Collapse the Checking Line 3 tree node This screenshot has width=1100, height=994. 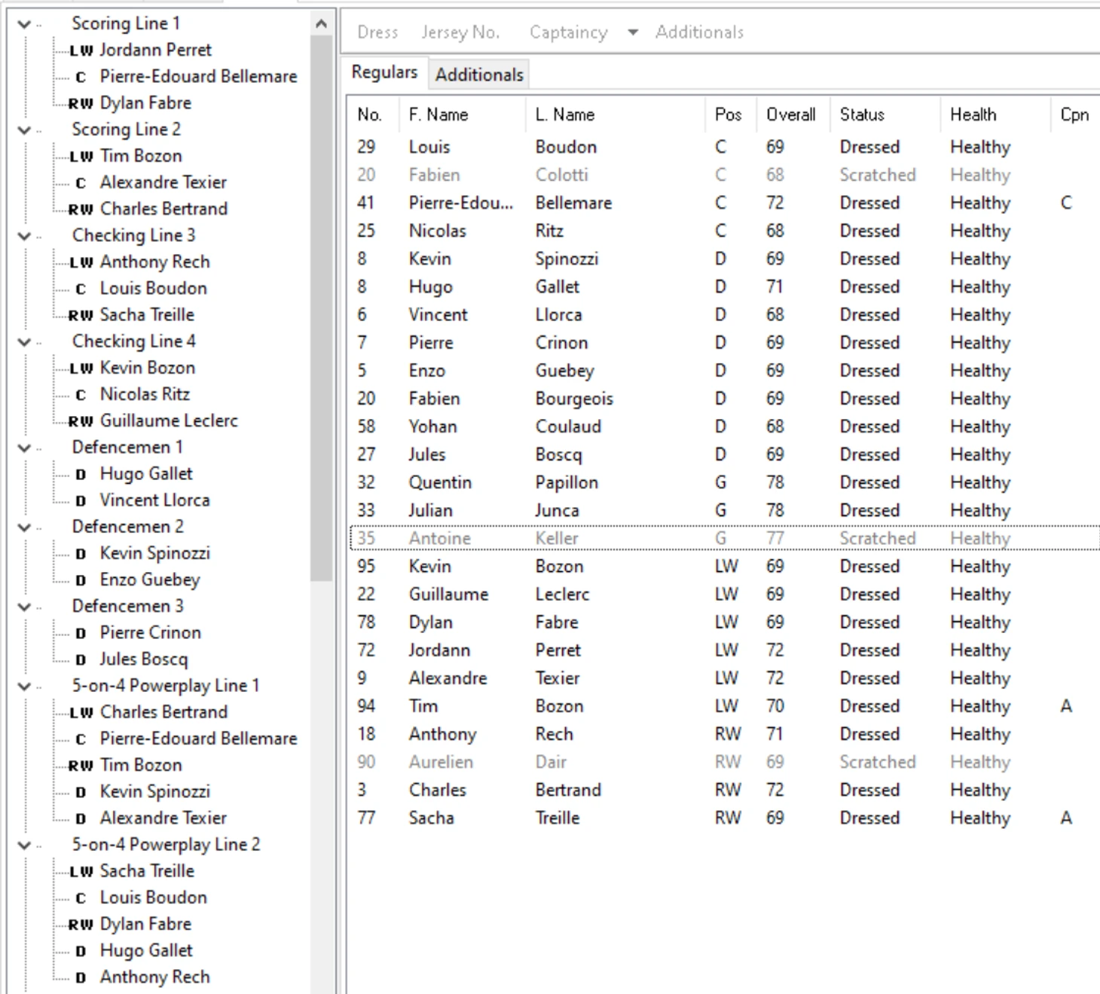pos(24,236)
